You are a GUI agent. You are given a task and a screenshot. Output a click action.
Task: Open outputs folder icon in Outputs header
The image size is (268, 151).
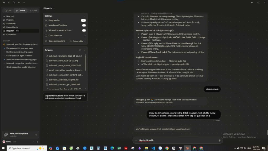point(80,50)
